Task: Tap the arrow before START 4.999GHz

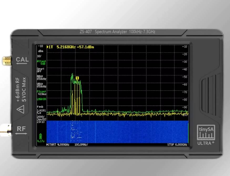Action: 47,145
